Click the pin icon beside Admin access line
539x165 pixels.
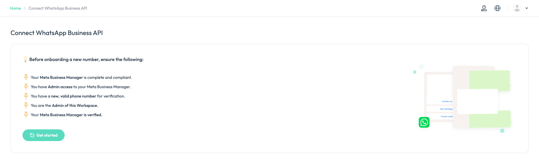[26, 86]
